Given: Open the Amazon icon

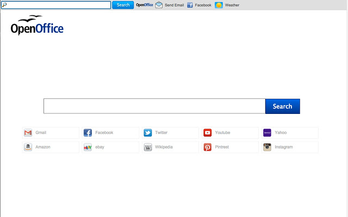Looking at the screenshot, I should point(28,147).
